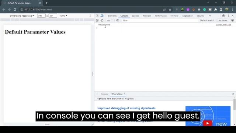236x133 pixels.
Task: Close the Default Parameter Values tab
Action: tap(40, 3)
